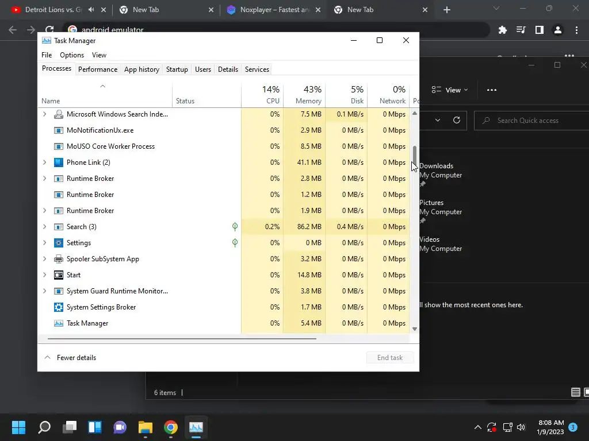Expand the Spooler SubSystem App row
Image resolution: width=589 pixels, height=441 pixels.
(45, 259)
